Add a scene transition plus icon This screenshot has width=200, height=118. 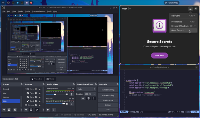click(83, 98)
